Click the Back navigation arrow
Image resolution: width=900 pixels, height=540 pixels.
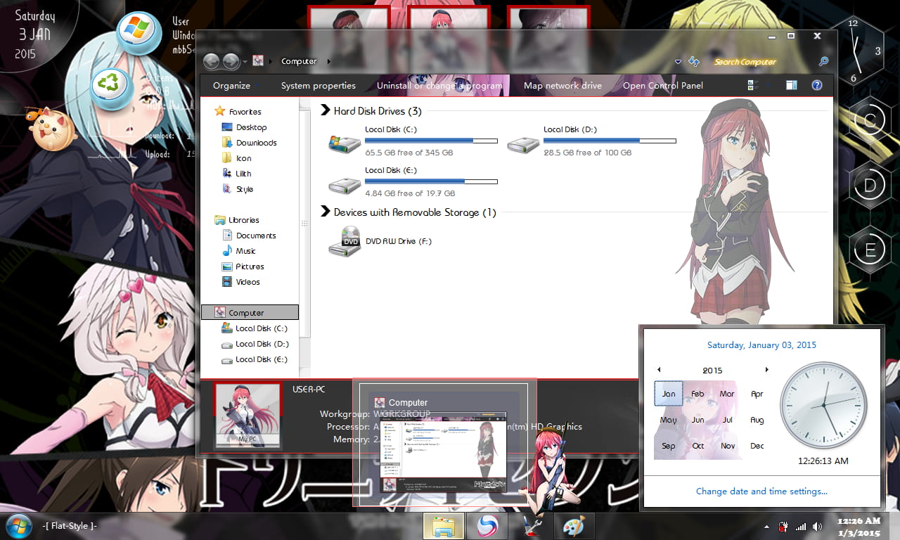[x=212, y=62]
